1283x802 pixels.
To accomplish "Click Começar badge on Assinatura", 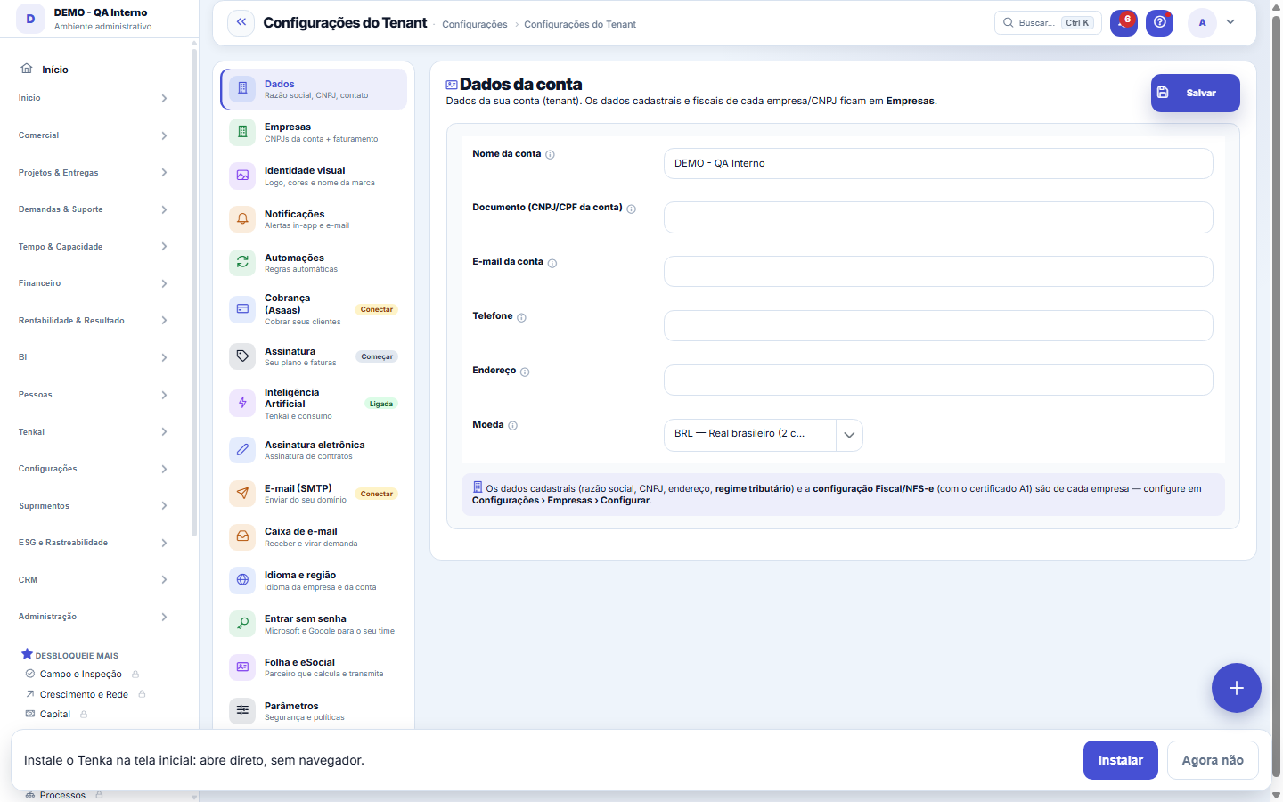I will pyautogui.click(x=377, y=356).
